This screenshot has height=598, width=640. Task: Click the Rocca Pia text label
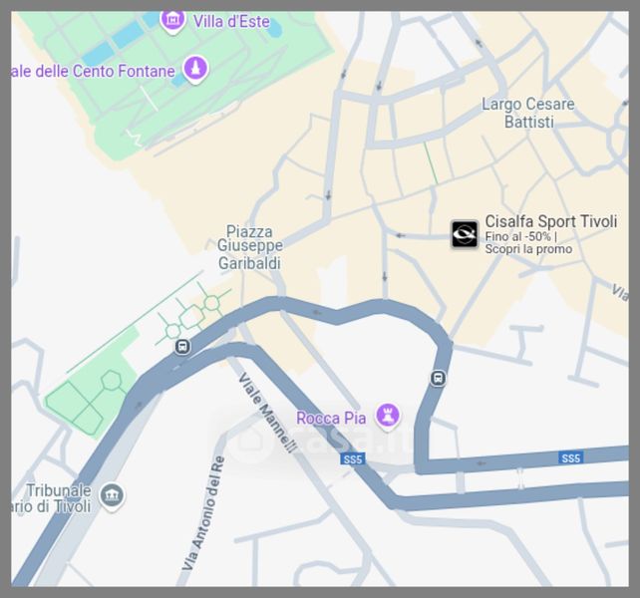pyautogui.click(x=331, y=418)
